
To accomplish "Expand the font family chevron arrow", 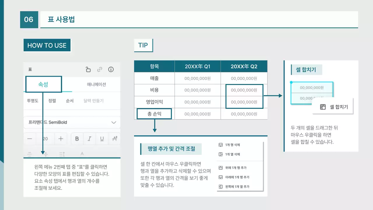I will pos(114,122).
